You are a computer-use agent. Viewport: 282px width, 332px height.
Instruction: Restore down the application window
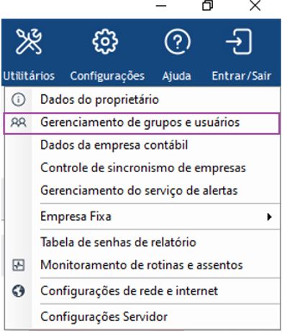click(x=207, y=5)
